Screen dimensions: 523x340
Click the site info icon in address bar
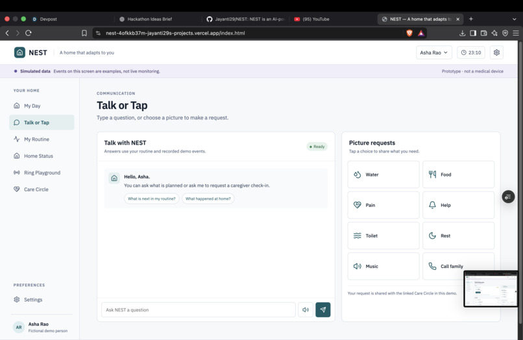[x=98, y=33]
